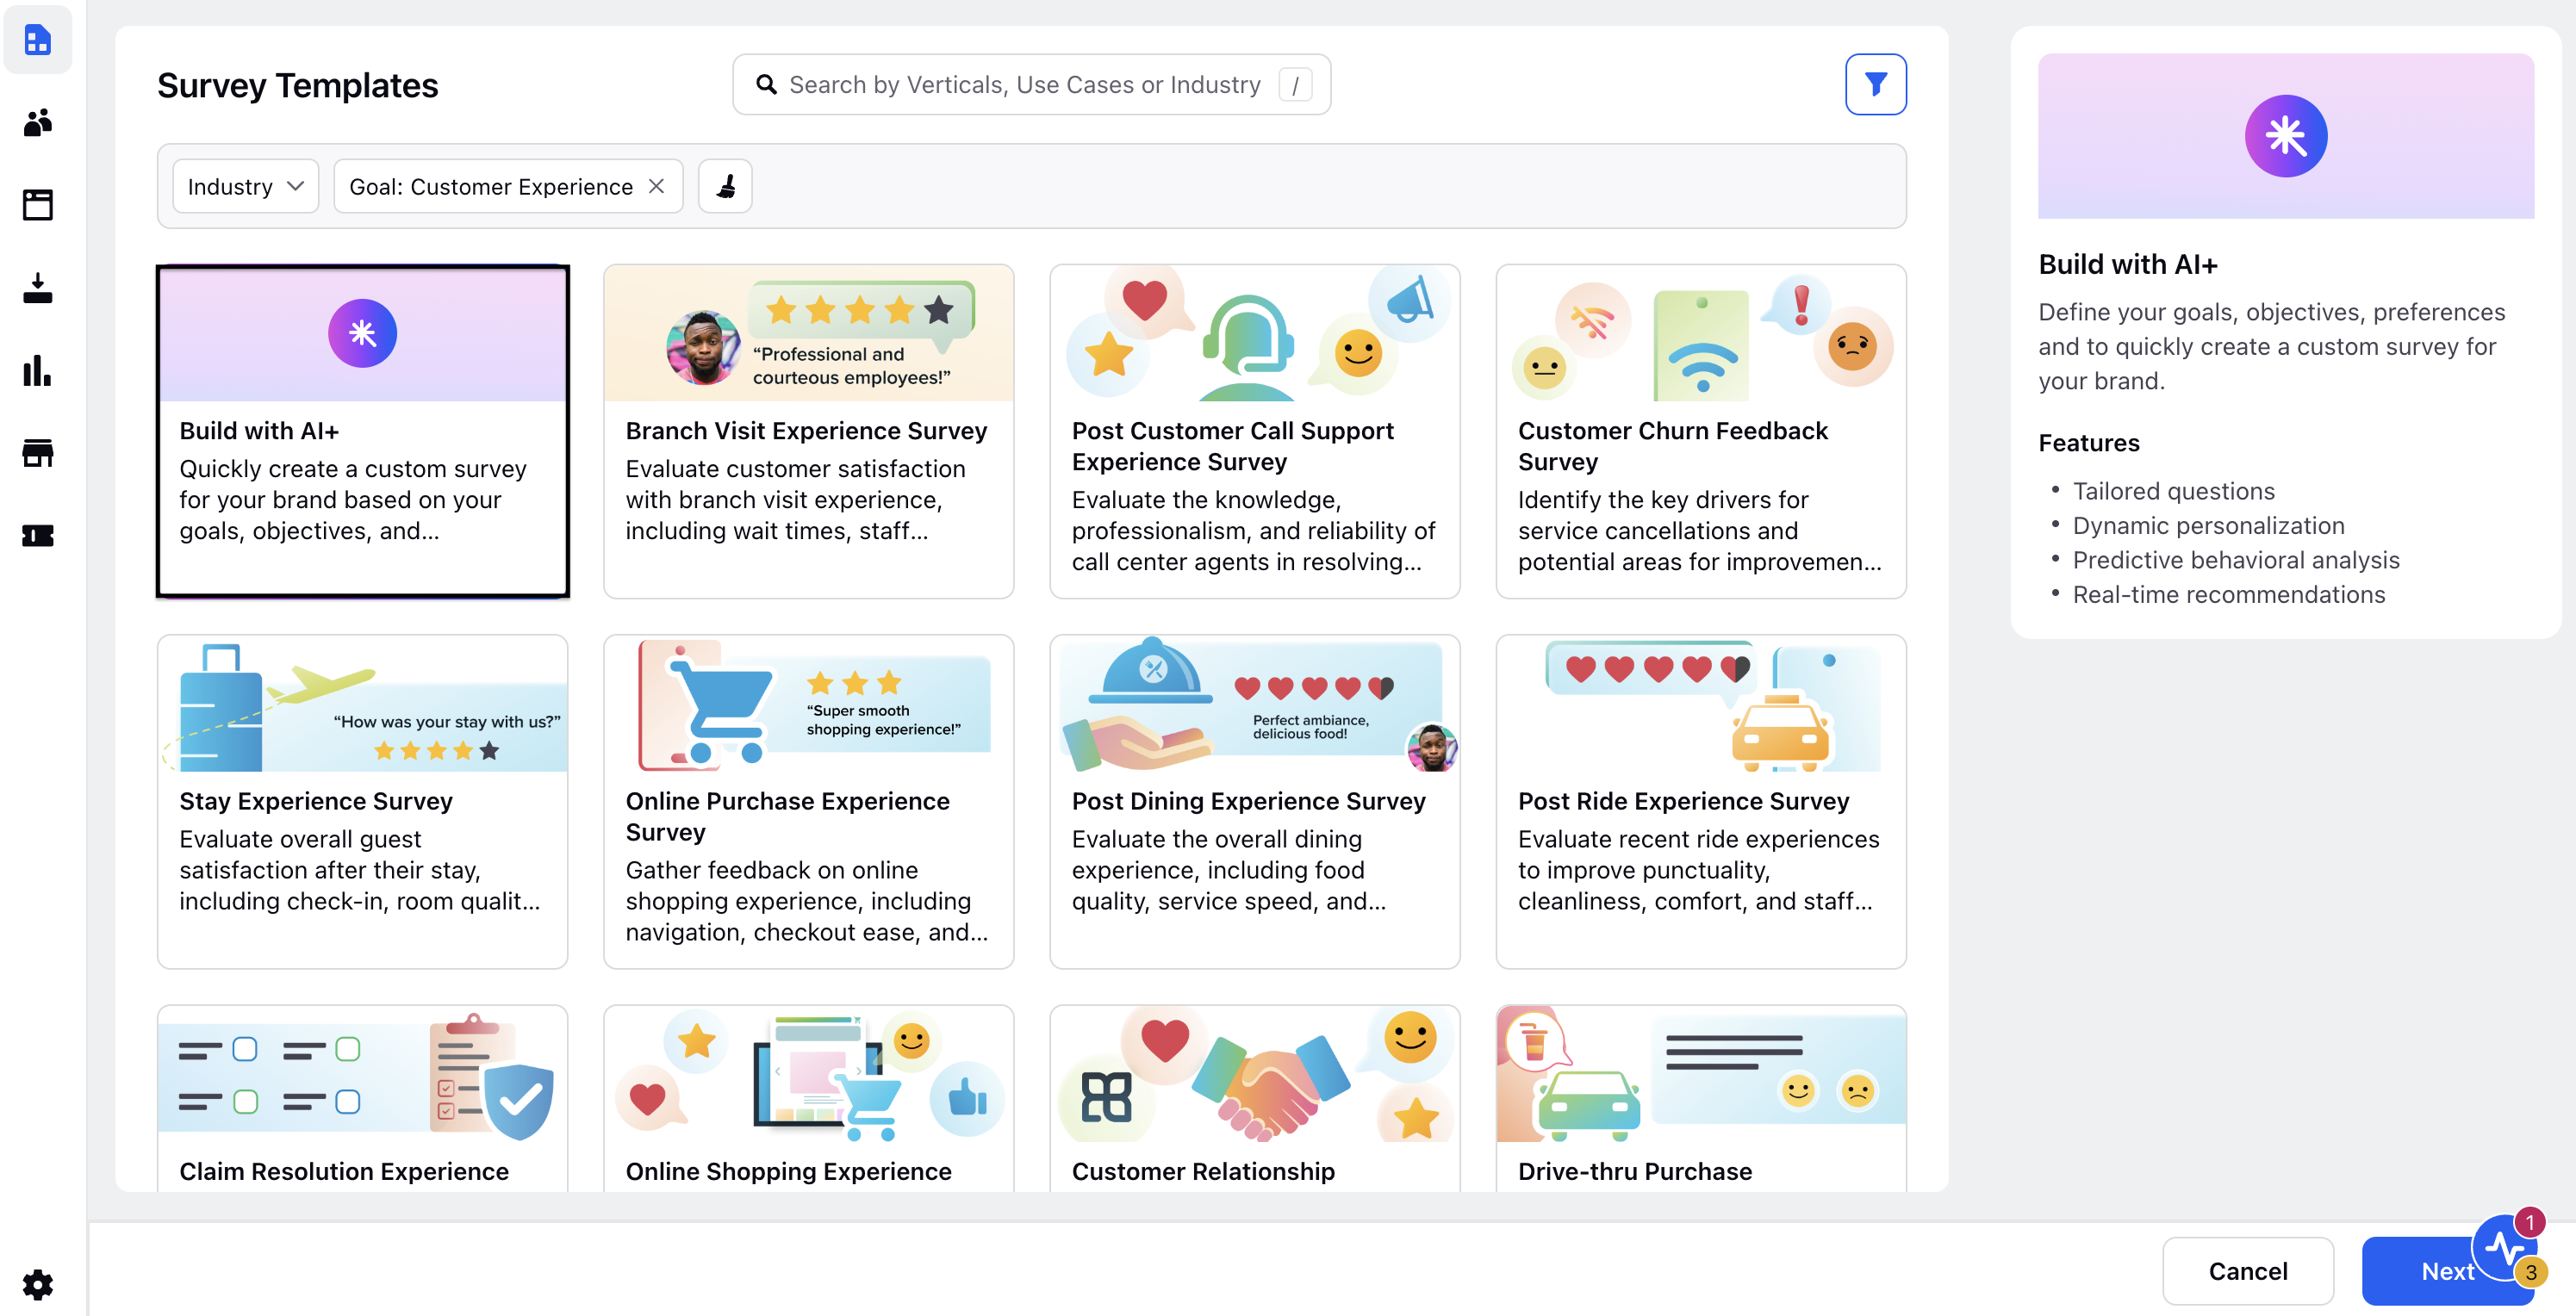Remove the Goal: Customer Experience filter
The height and width of the screenshot is (1316, 2576).
pyautogui.click(x=656, y=186)
